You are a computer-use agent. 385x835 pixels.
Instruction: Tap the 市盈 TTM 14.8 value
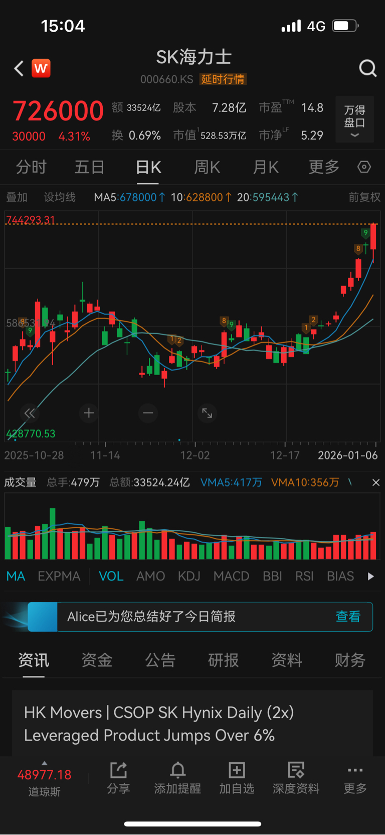coord(291,107)
